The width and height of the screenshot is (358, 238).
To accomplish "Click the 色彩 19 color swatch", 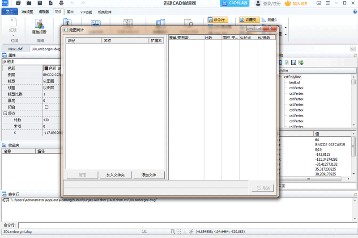I will coord(47,68).
